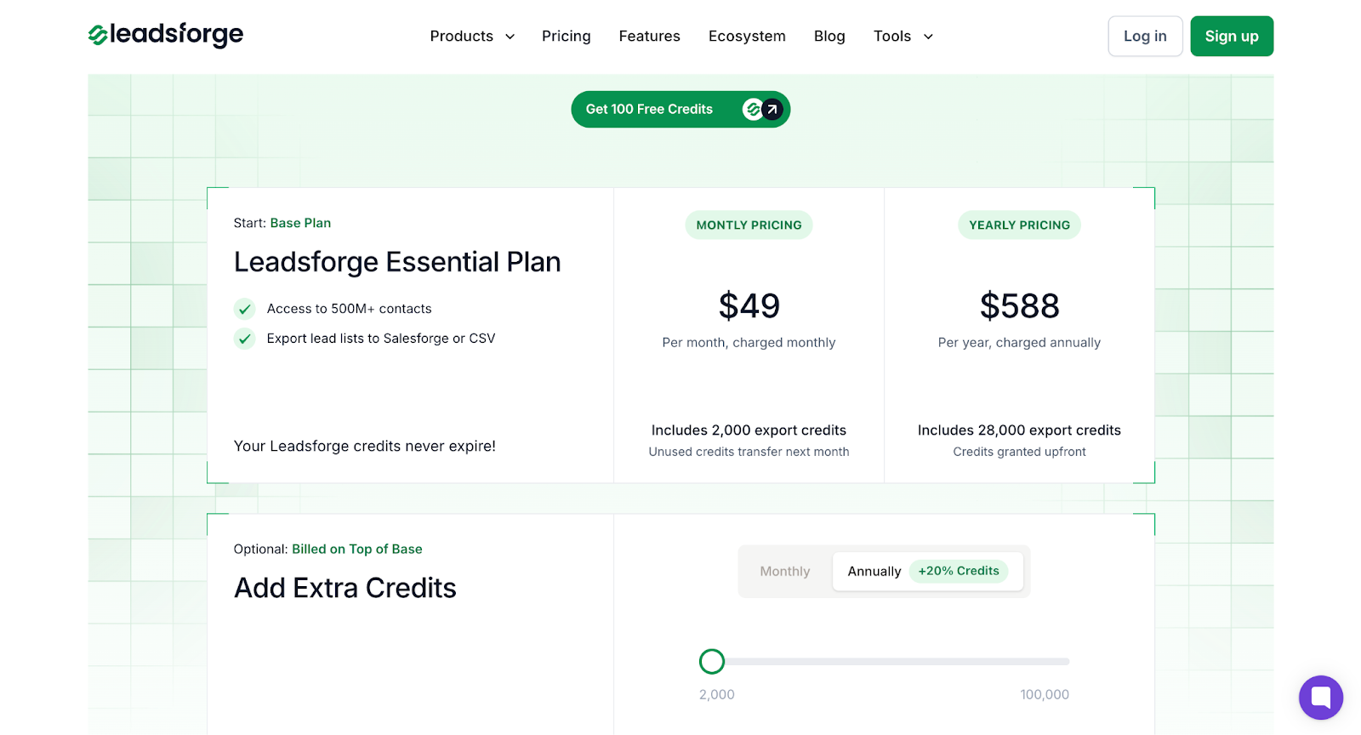Click the YEARLY PRICING badge
This screenshot has width=1361, height=735.
pos(1019,225)
